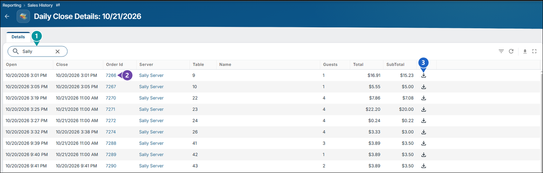Select guest count 3 in order 7288 row

coord(324,143)
